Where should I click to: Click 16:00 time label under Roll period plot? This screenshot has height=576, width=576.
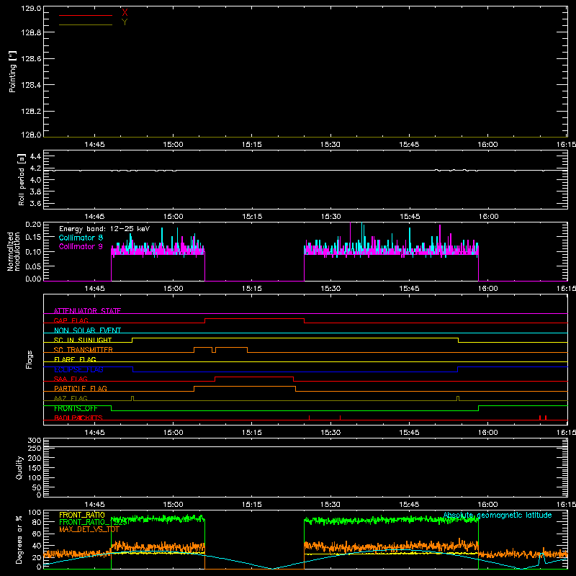pos(488,217)
